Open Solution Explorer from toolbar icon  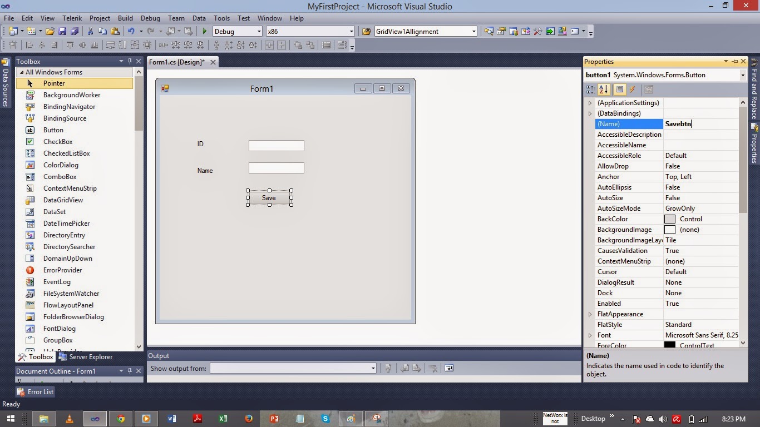pos(488,32)
